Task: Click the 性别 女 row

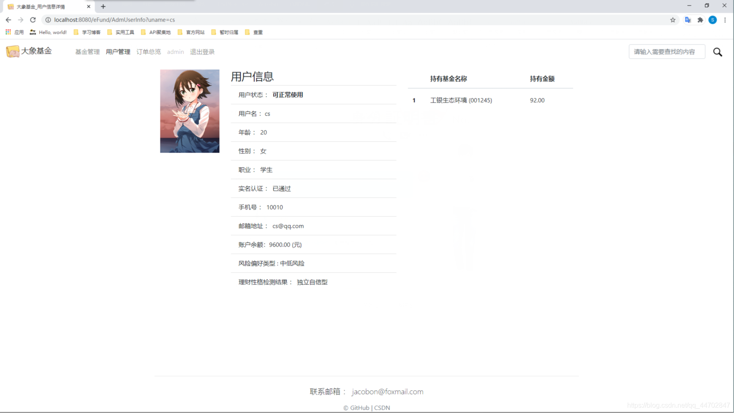Action: (313, 151)
